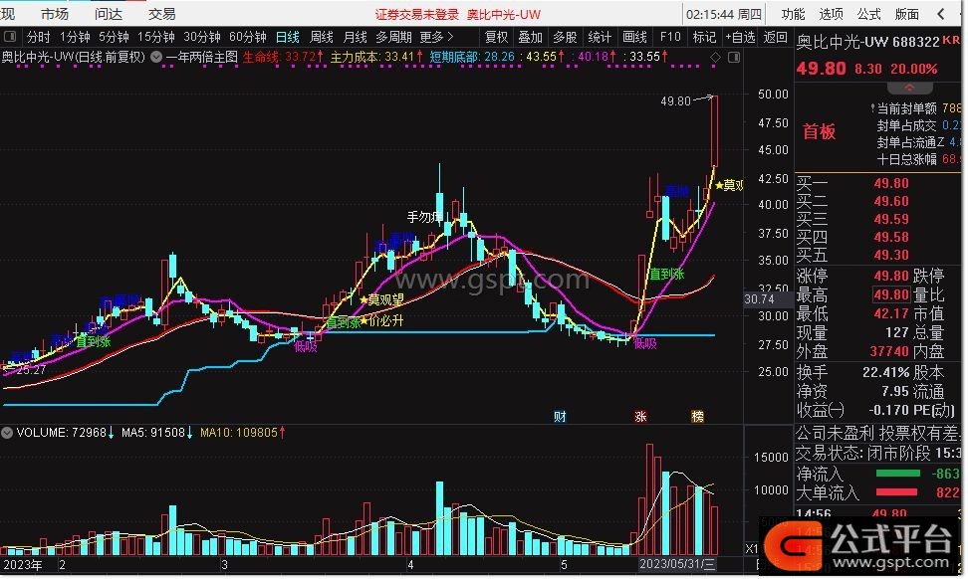Click the 多股 multi-stock button
The width and height of the screenshot is (968, 579).
click(565, 37)
